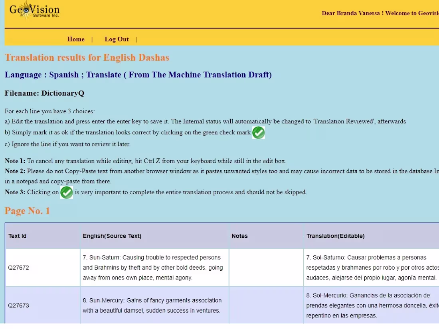This screenshot has height=329, width=439.
Task: Click the empty Notes cell for Q27672
Action: click(266, 268)
